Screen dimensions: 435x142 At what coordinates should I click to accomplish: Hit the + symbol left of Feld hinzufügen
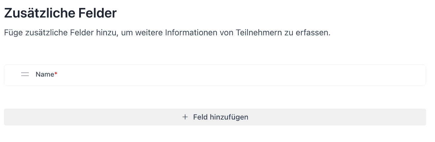(x=185, y=117)
